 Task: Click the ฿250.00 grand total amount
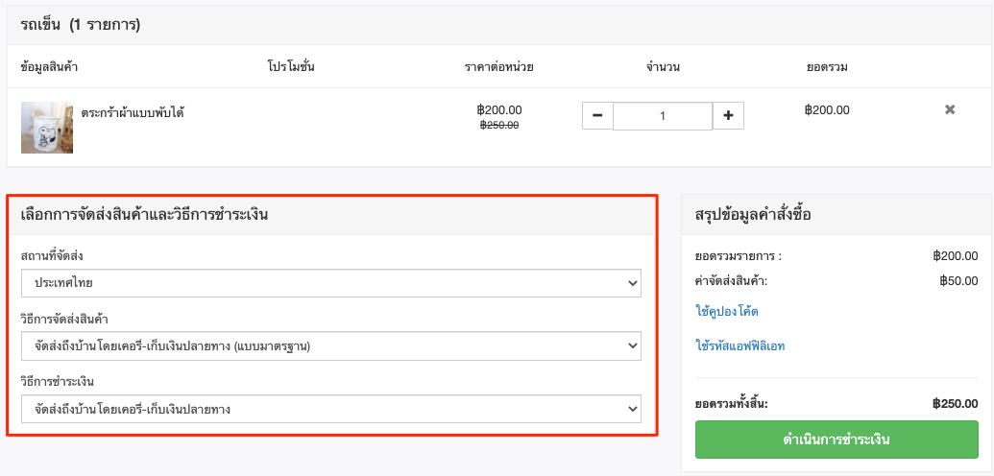[956, 403]
